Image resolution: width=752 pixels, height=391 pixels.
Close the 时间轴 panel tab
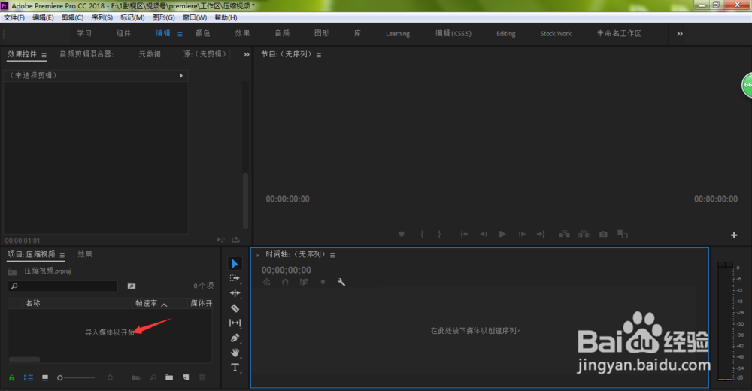[258, 256]
